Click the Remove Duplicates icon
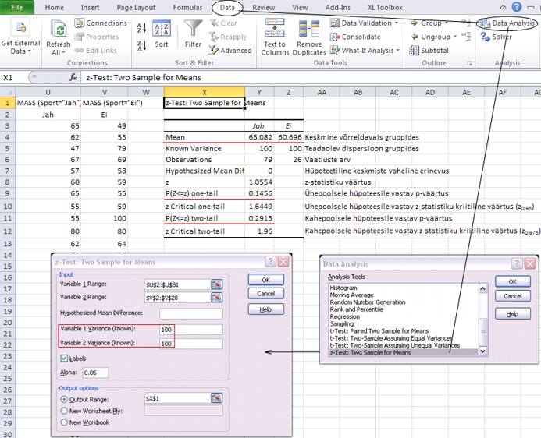Screen dimensions: 541x438 pyautogui.click(x=309, y=29)
